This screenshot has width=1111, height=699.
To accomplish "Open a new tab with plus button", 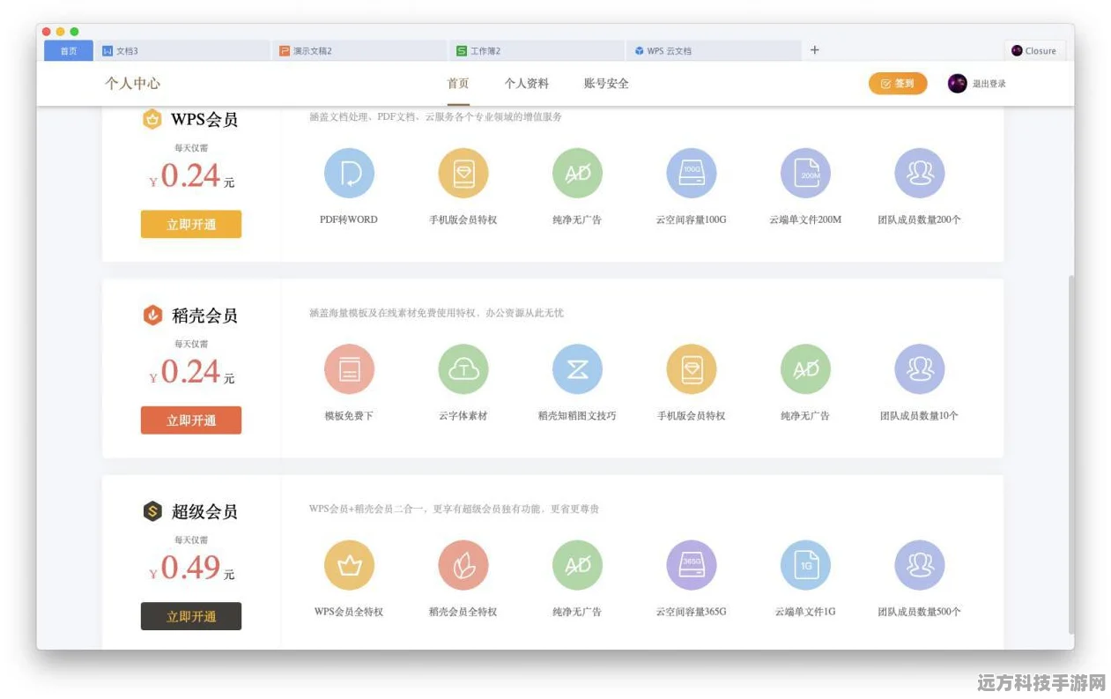I will coord(814,50).
